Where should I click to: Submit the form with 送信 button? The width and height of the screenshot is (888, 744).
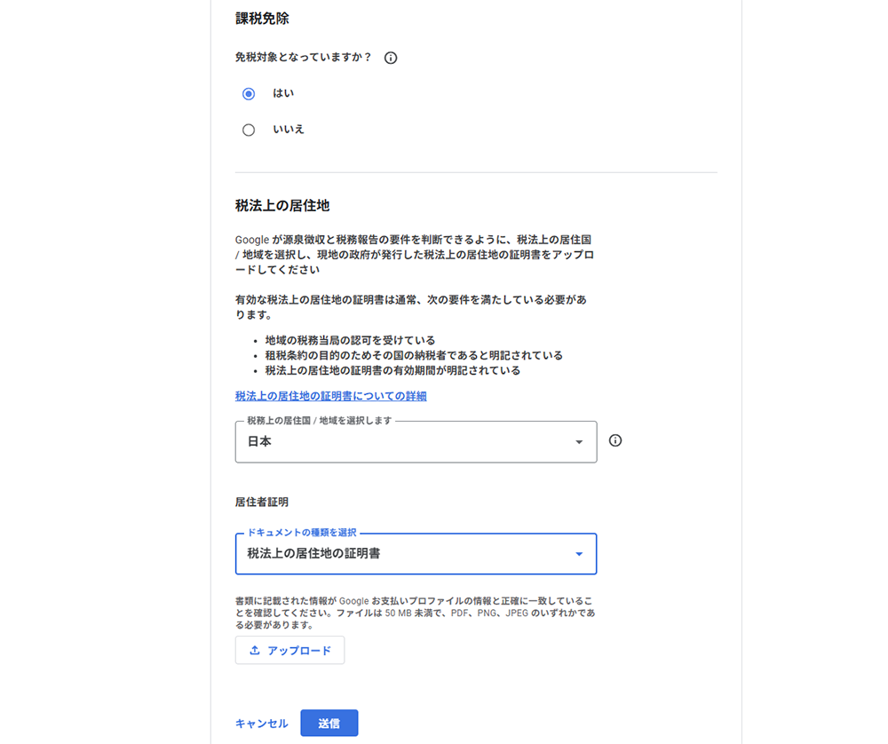pos(329,724)
